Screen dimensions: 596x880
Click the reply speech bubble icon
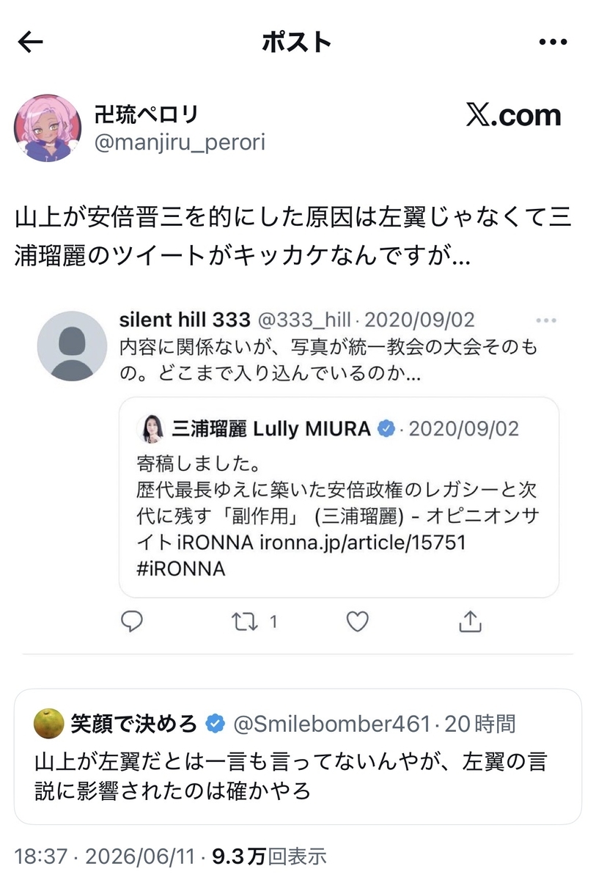pos(131,622)
